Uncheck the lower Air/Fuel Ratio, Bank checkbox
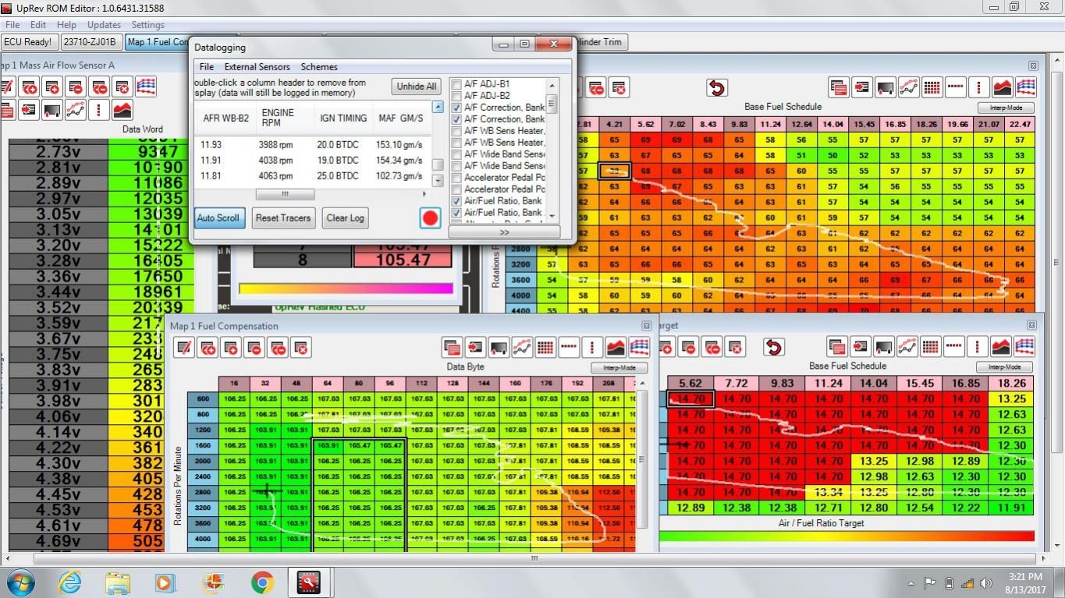 coord(456,213)
